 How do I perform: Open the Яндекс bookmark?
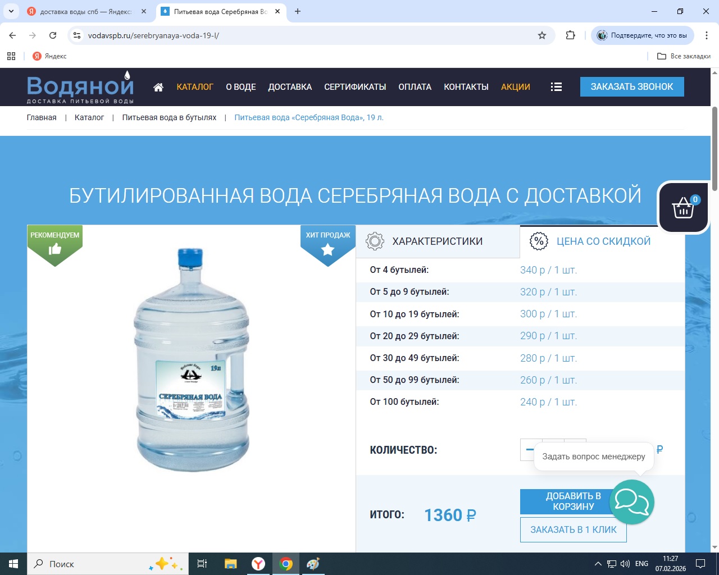tap(49, 56)
